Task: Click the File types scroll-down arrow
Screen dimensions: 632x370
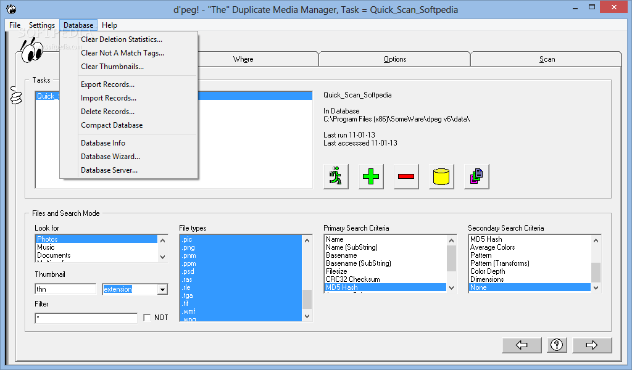Action: (307, 316)
